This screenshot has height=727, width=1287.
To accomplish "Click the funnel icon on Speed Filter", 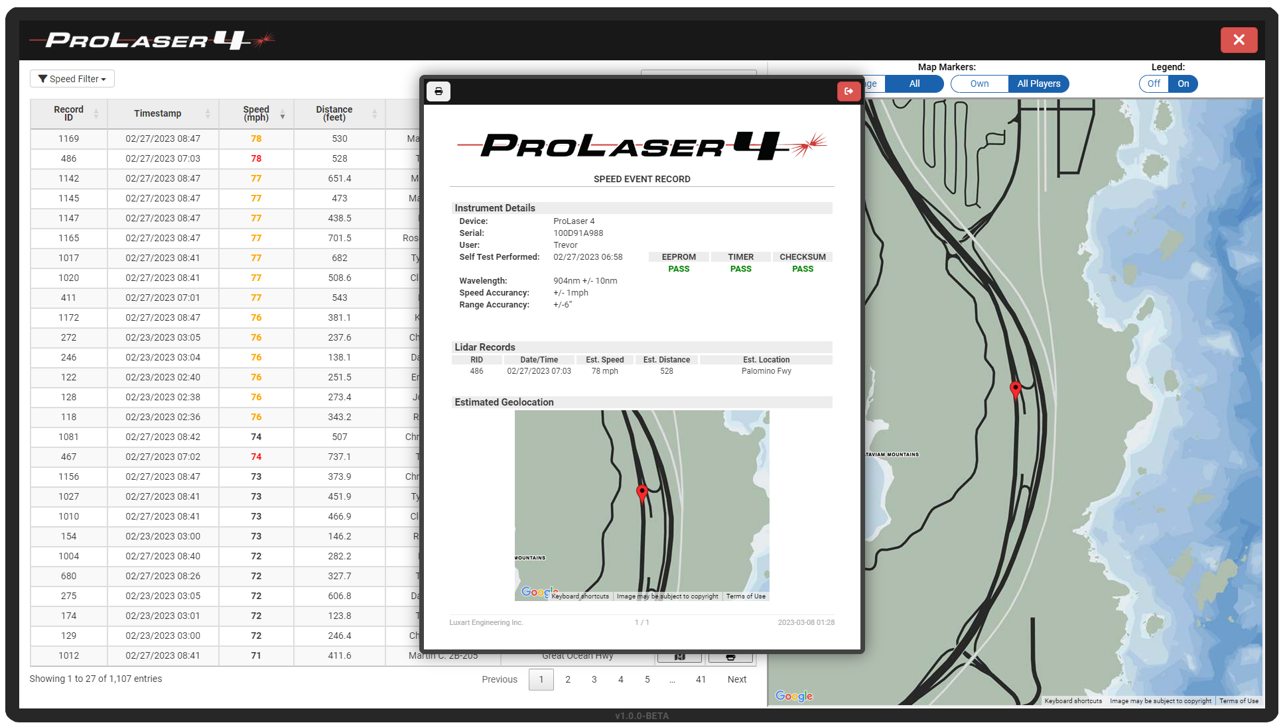I will tap(42, 79).
